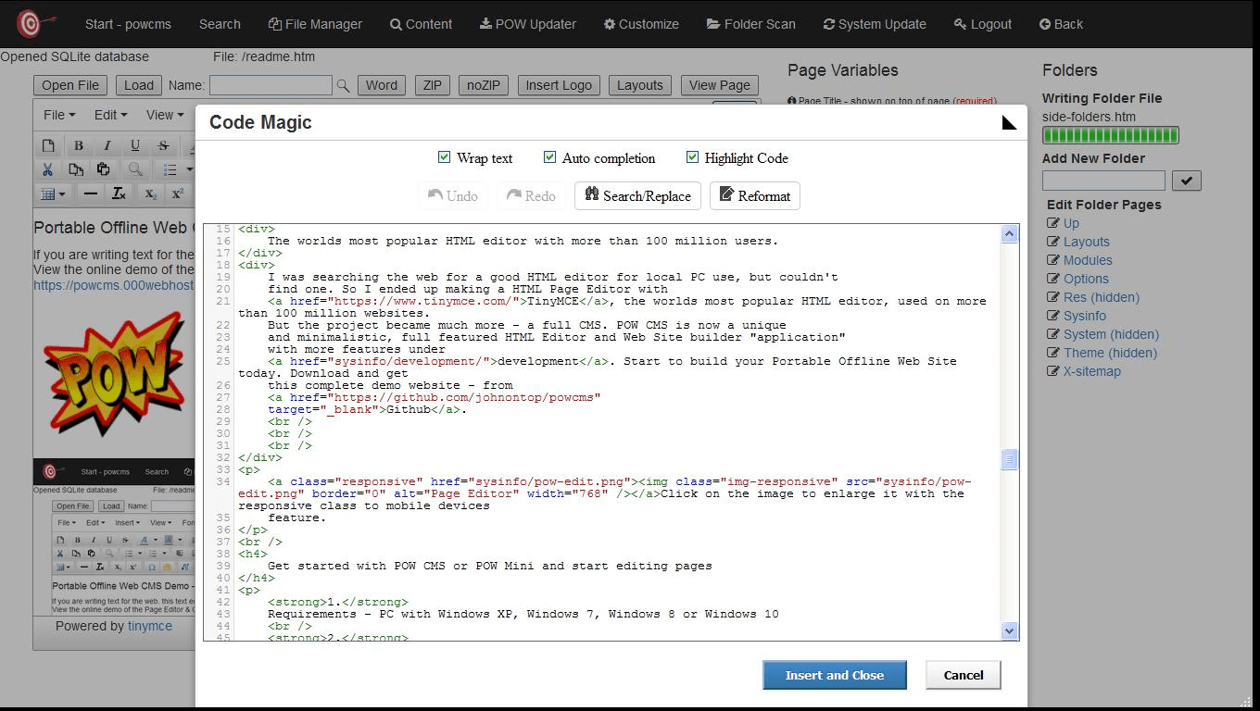Open System Update in top navigation
Screen dimensions: 1260x711
coord(874,24)
